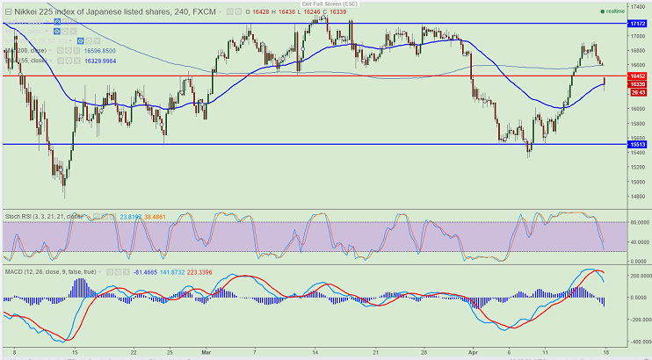Remove the Stoch RSI pane via X icon

(112, 217)
